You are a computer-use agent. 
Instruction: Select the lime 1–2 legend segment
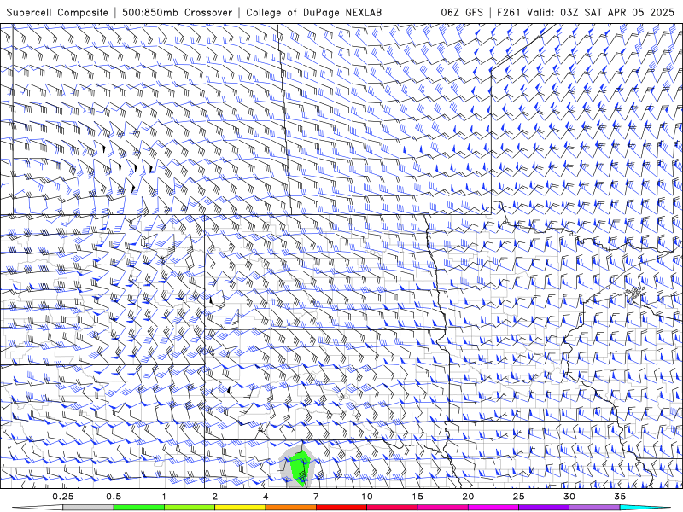pyautogui.click(x=190, y=508)
